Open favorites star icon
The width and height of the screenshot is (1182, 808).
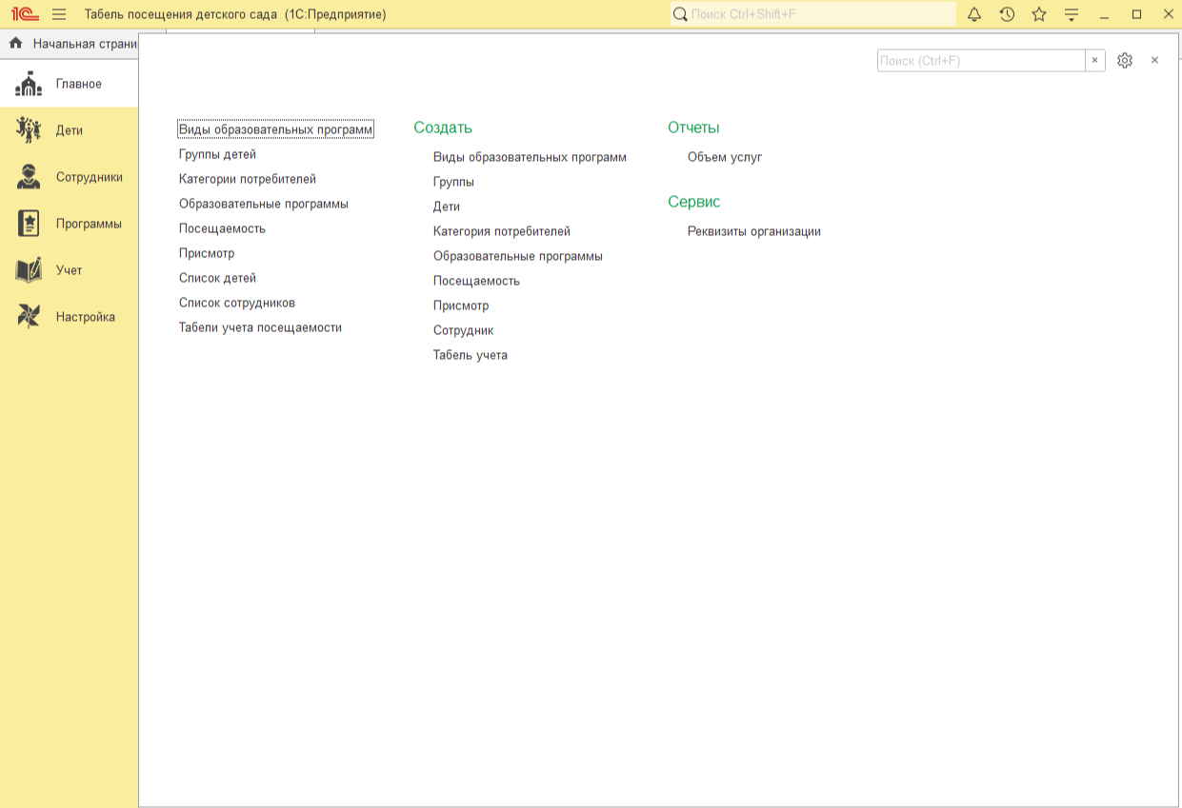(x=1039, y=14)
